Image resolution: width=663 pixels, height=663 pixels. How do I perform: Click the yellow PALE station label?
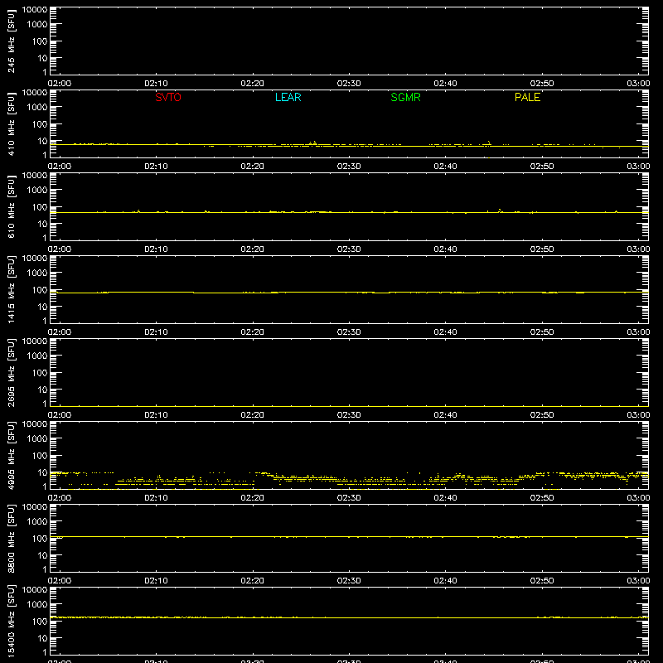coord(527,97)
